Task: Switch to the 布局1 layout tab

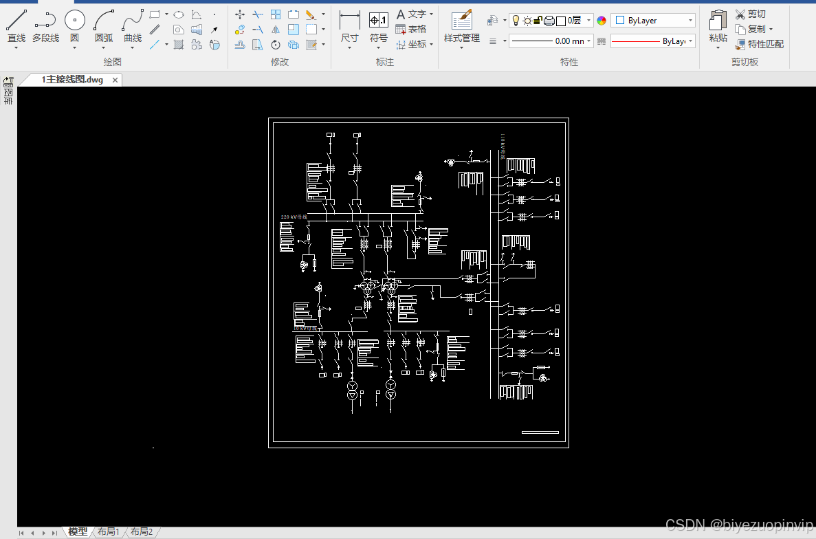Action: click(108, 531)
